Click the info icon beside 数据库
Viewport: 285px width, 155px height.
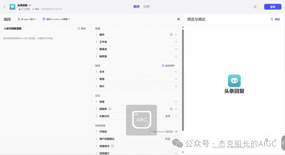[x=110, y=109]
